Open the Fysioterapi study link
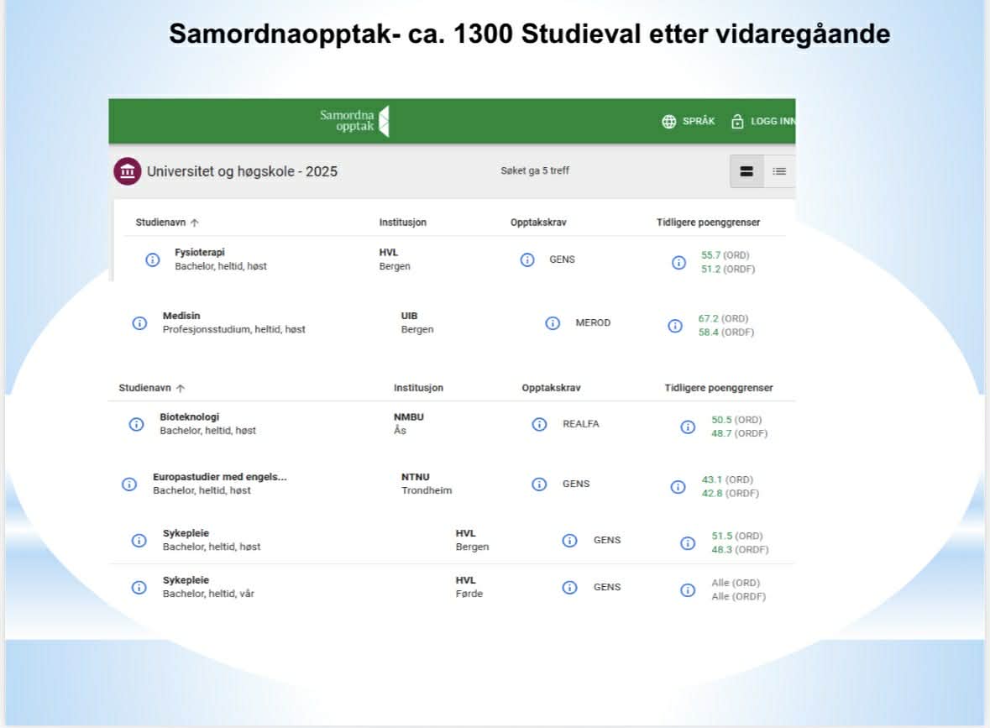Screen dimensions: 990x728 200,252
